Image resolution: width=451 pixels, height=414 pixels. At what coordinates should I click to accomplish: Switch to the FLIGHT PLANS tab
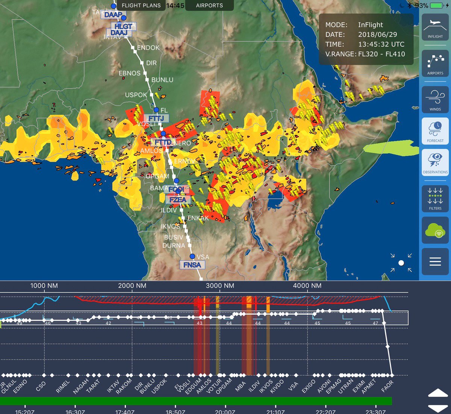(141, 6)
